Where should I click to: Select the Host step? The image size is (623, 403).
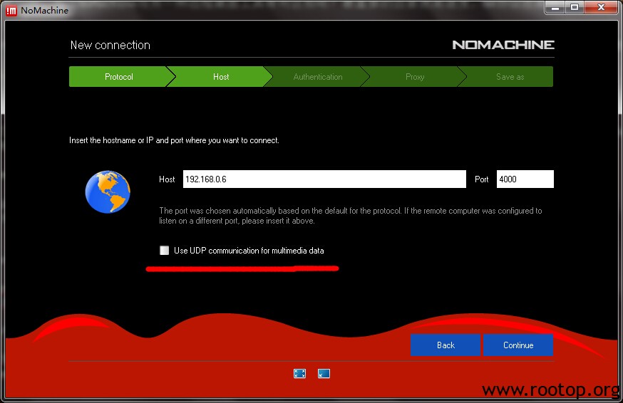(x=221, y=77)
